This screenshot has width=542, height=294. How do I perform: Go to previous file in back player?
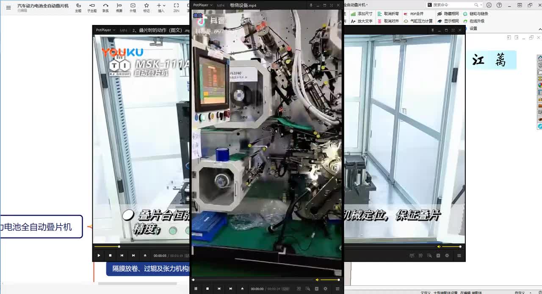122,255
